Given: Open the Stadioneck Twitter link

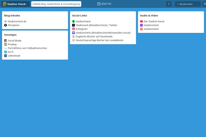Looking at the screenshot, I should (x=96, y=25).
